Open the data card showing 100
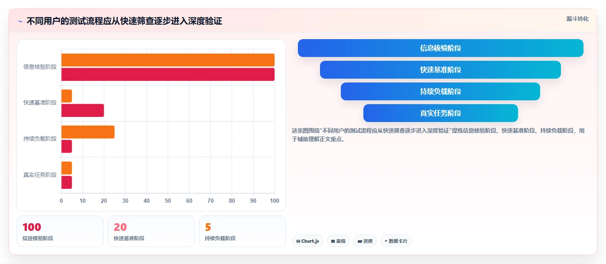This screenshot has width=606, height=264. pos(60,231)
